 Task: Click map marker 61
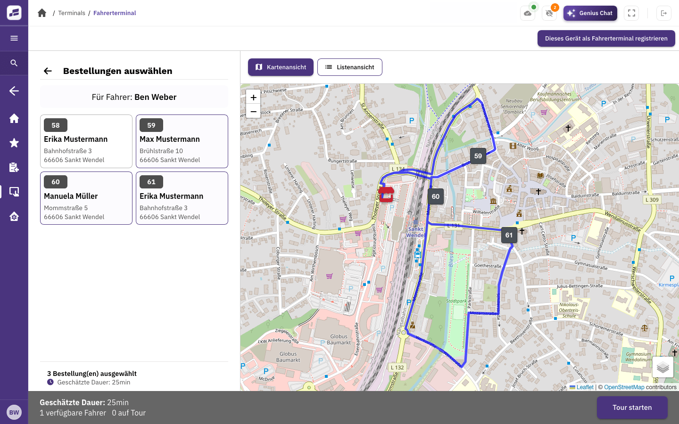[x=509, y=235]
